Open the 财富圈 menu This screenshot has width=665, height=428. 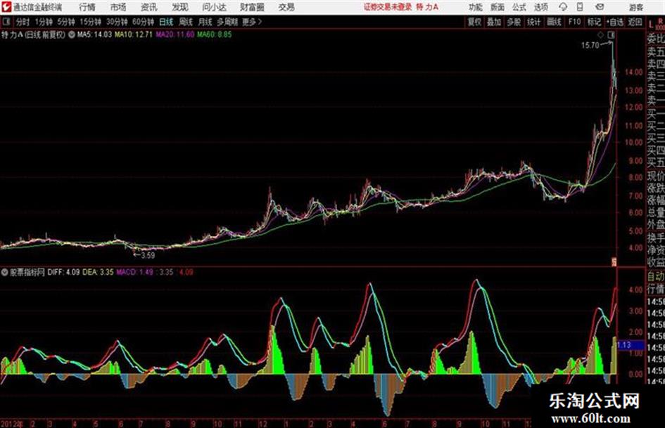click(252, 7)
